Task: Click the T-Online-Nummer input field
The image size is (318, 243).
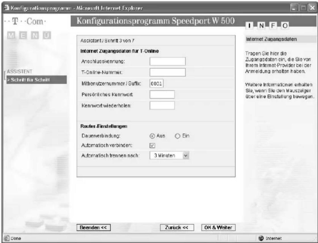Action: point(168,72)
